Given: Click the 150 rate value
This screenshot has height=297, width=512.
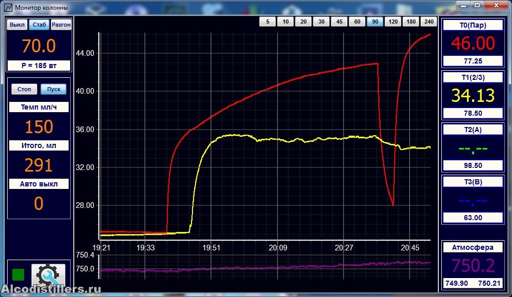Looking at the screenshot, I should click(x=39, y=127).
